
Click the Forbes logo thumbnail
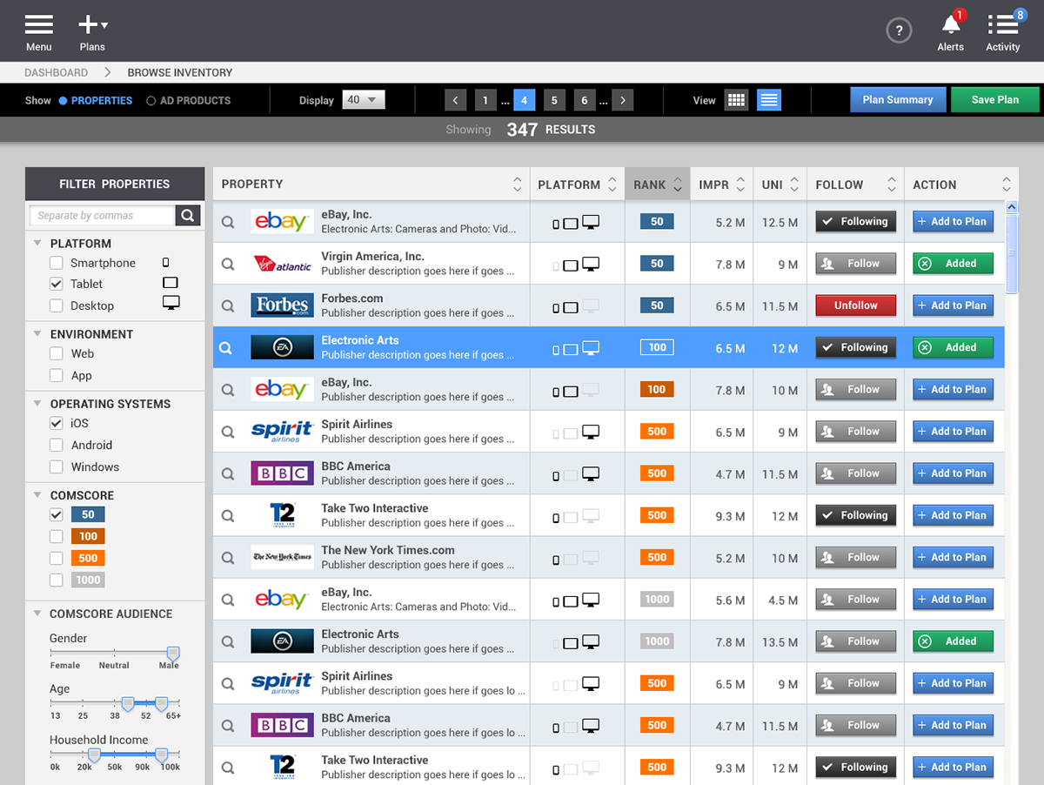[282, 305]
